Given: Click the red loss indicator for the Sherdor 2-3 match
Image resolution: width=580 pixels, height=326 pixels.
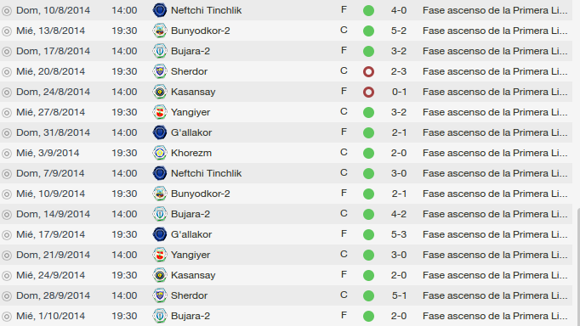Looking at the screenshot, I should coord(368,71).
